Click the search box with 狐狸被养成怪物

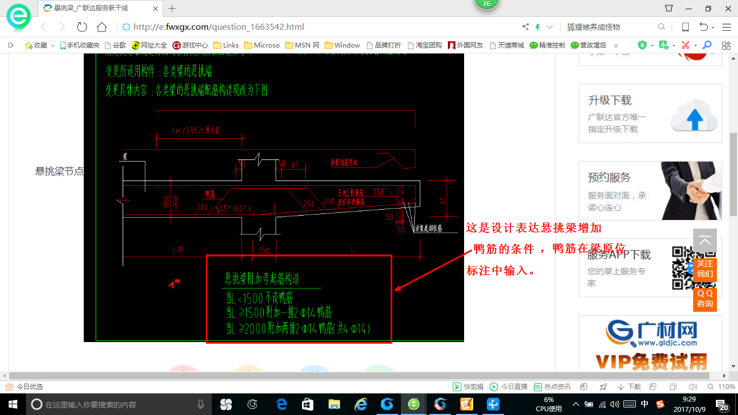(x=609, y=27)
